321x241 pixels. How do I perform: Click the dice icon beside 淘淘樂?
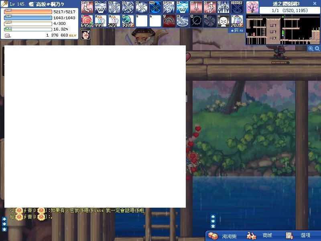pyautogui.click(x=213, y=236)
